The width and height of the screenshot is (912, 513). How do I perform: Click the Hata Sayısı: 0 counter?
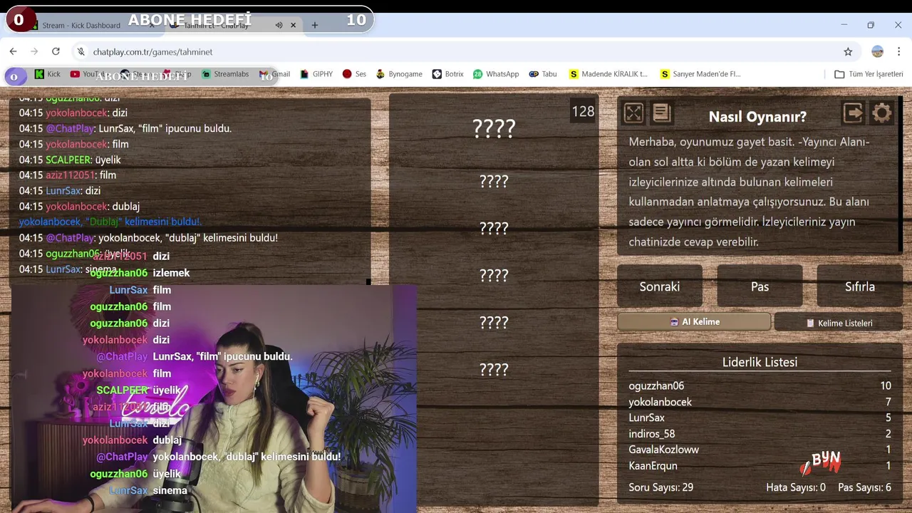tap(796, 487)
